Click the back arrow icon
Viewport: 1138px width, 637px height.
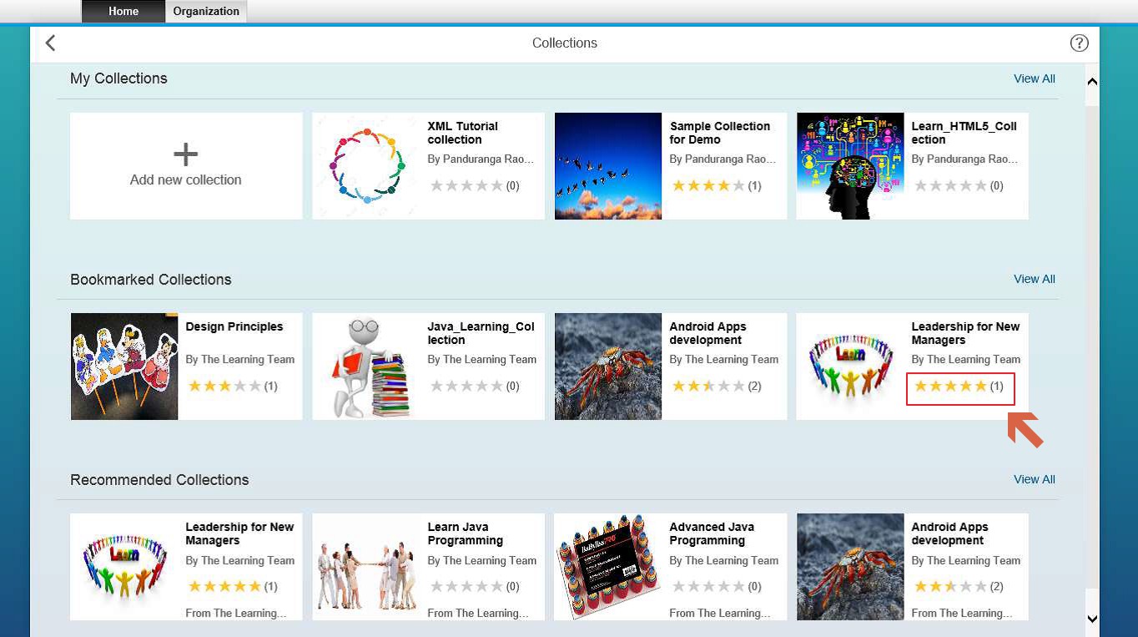click(x=51, y=43)
